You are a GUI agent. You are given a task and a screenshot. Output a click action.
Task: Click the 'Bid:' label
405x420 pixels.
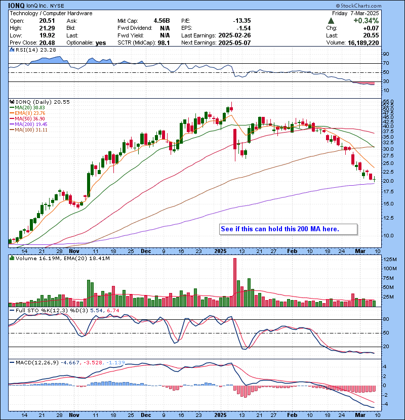click(71, 28)
